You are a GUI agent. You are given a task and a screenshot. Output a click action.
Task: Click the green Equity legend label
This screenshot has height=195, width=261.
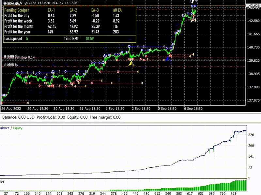click(18, 128)
